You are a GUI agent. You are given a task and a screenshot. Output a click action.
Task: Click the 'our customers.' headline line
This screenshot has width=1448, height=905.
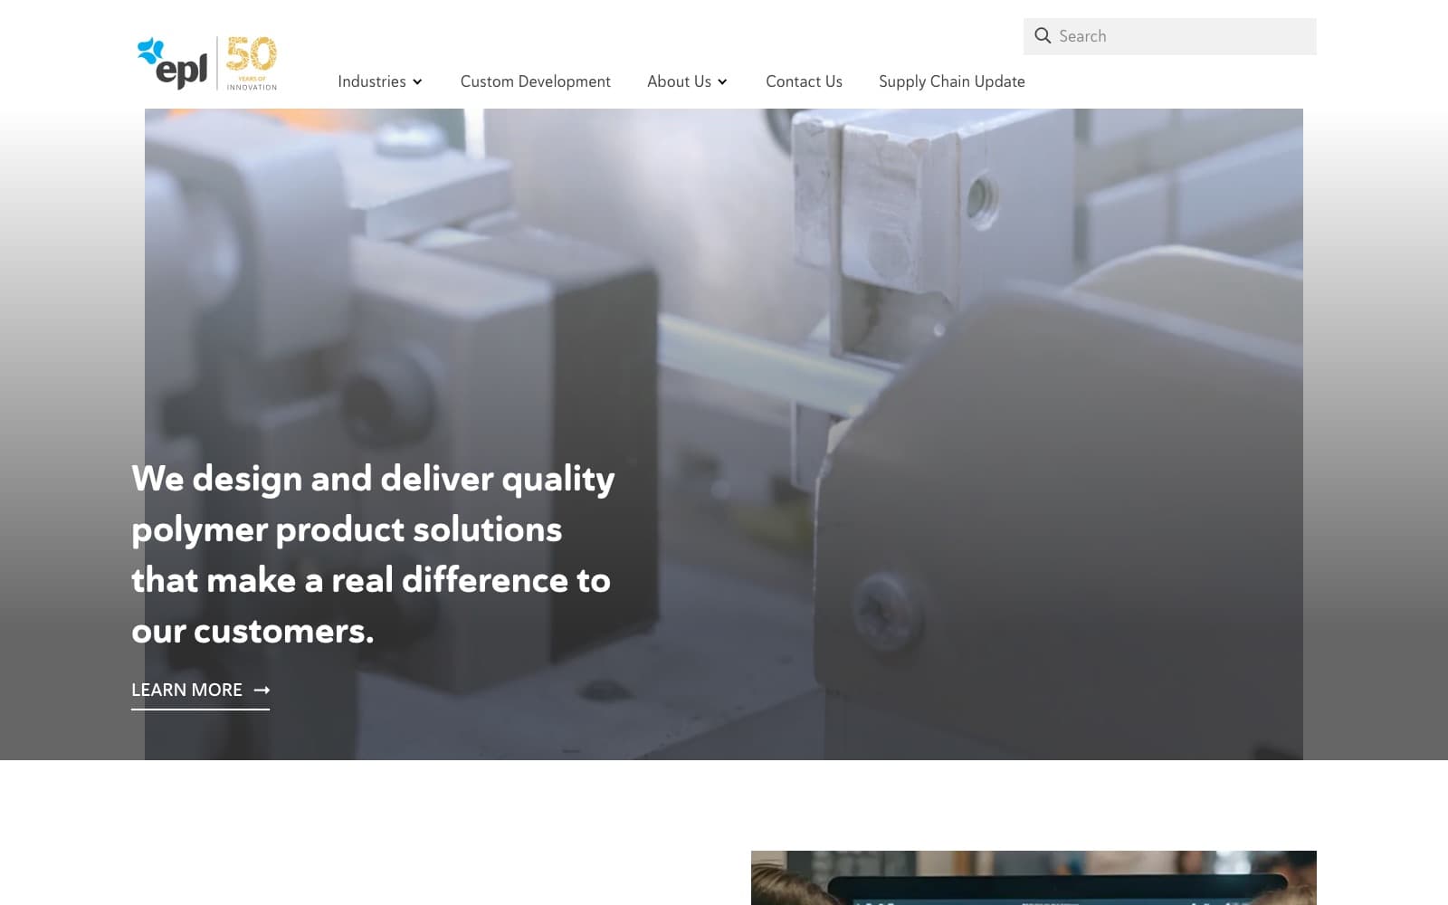[x=252, y=631]
